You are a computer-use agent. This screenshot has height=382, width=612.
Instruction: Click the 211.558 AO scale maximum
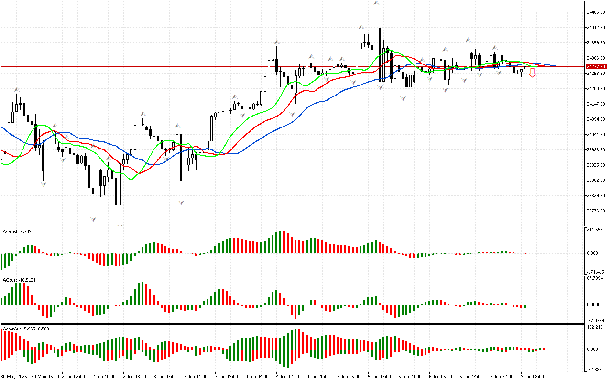(x=594, y=230)
